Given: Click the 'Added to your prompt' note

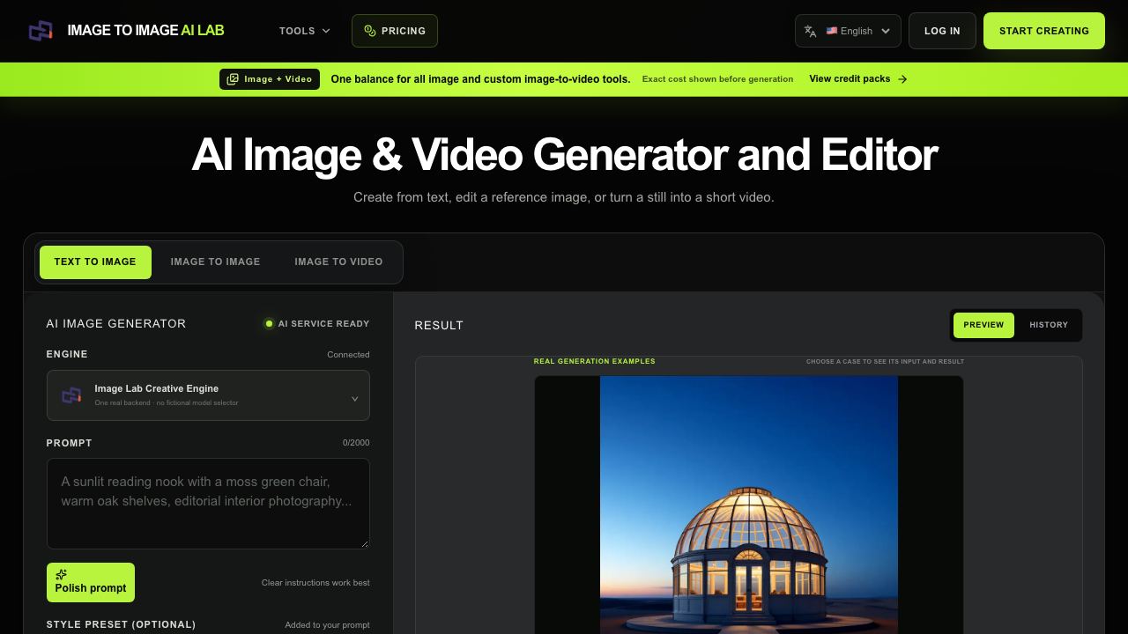Looking at the screenshot, I should [327, 625].
